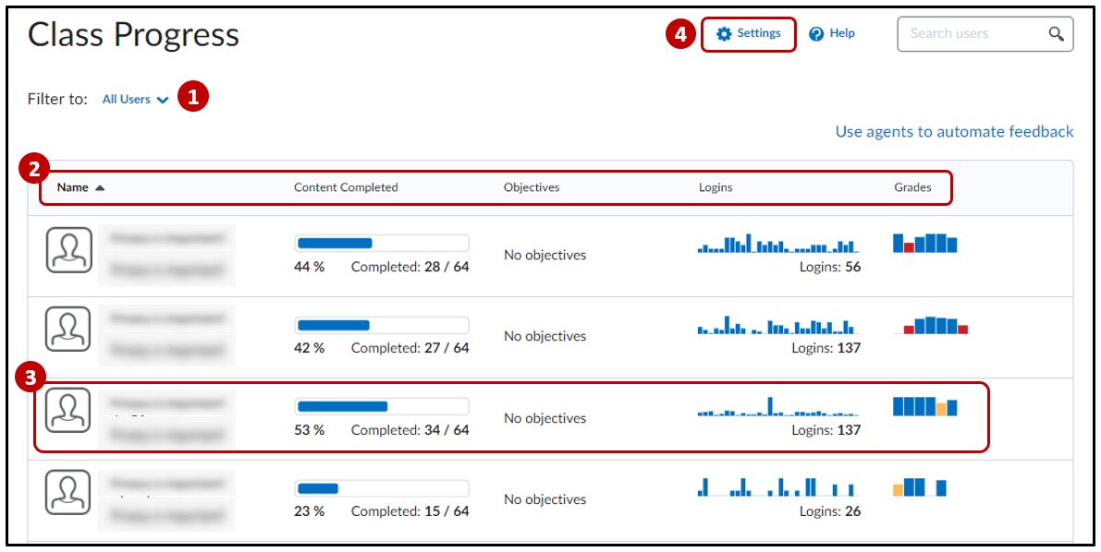Select the avatar icon in the 53 % row
Image resolution: width=1101 pixels, height=552 pixels.
pyautogui.click(x=68, y=410)
